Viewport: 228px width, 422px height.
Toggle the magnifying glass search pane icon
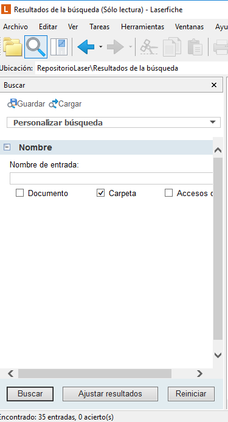tap(36, 47)
